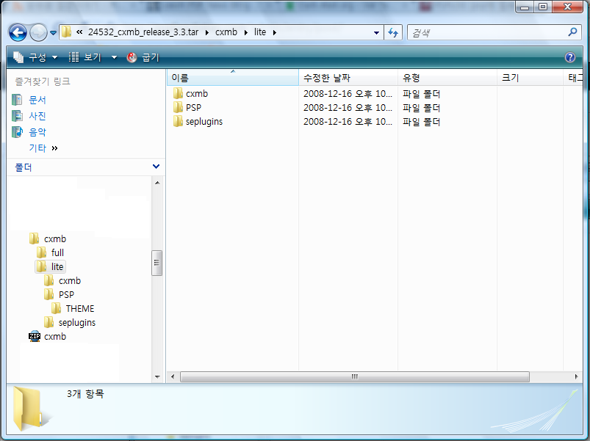Image resolution: width=590 pixels, height=441 pixels.
Task: Sort by the 크기 column header
Action: click(x=530, y=78)
